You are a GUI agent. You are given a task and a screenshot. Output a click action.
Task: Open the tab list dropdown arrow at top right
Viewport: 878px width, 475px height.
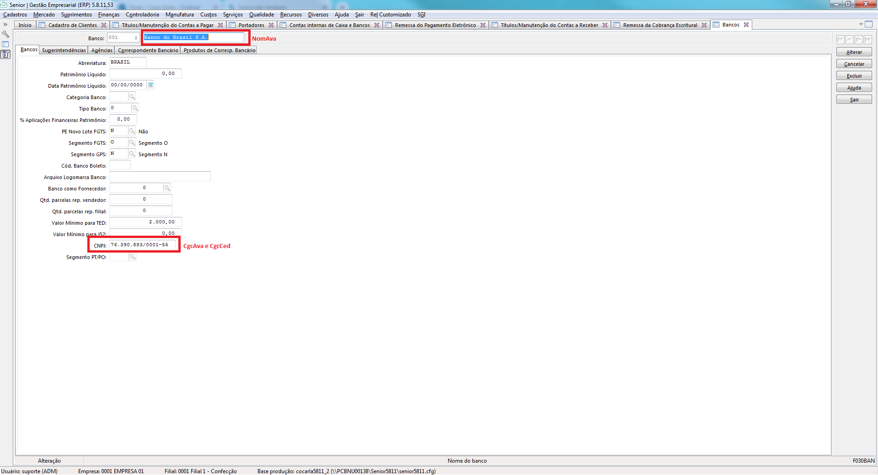tap(861, 24)
